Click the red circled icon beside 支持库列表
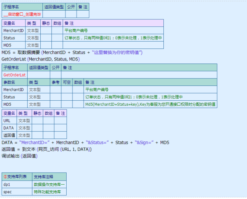The height and width of the screenshot is (199, 247). pyautogui.click(x=5, y=177)
